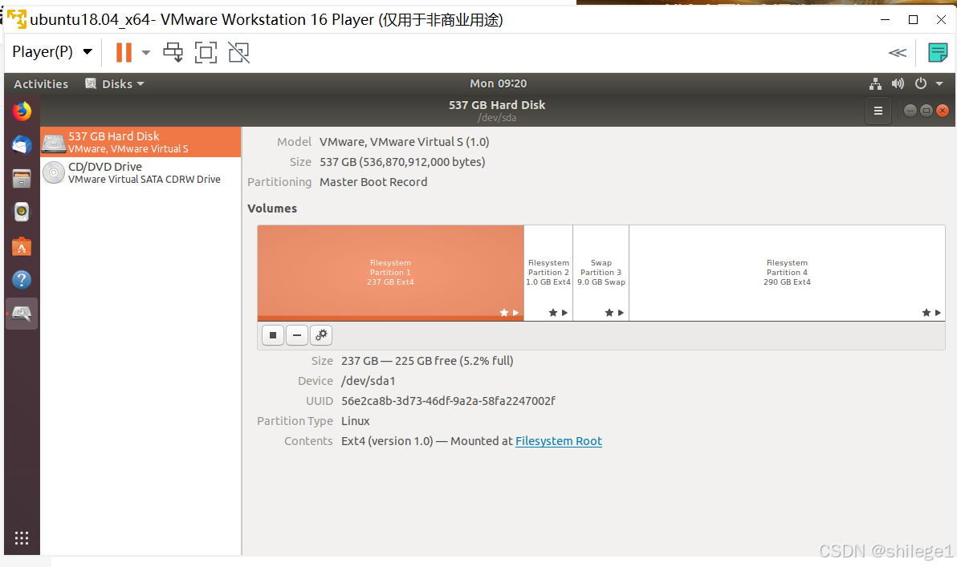
Task: Show Applications grid in the dock
Action: click(22, 538)
